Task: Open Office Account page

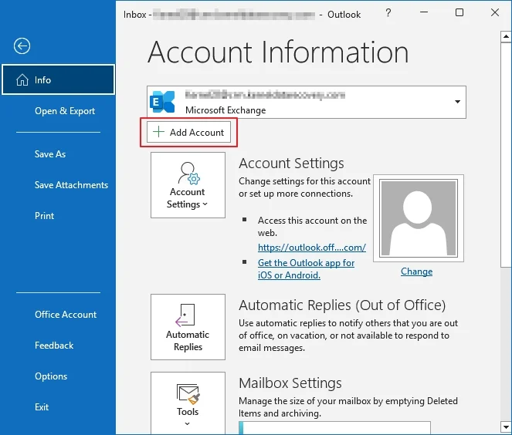Action: click(66, 315)
